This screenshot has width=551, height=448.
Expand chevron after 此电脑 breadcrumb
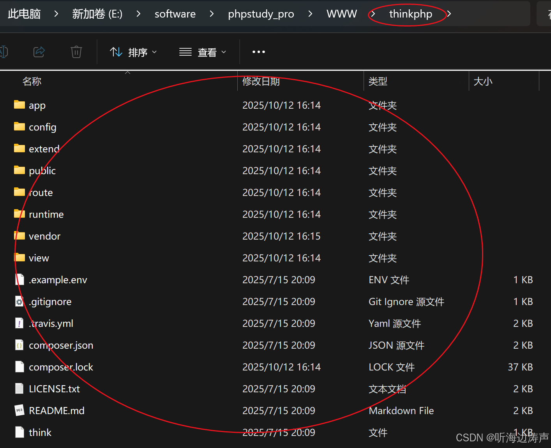[56, 14]
